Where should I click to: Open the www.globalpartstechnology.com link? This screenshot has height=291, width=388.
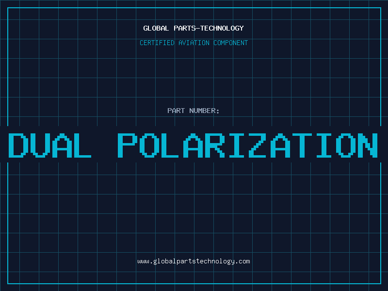(x=194, y=261)
